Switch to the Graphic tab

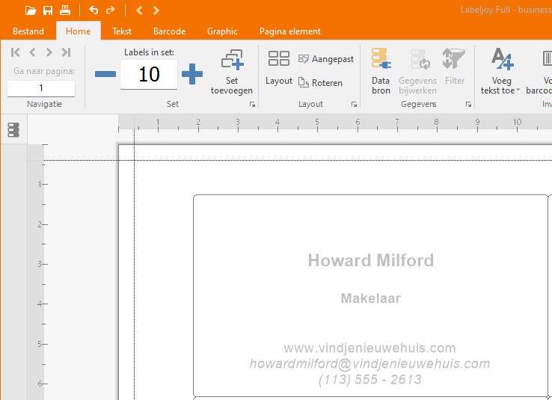click(x=222, y=31)
